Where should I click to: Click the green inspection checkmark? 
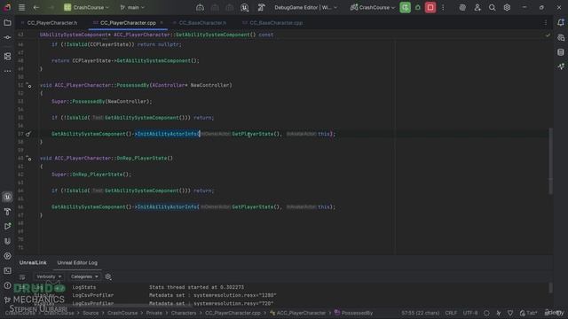(548, 35)
